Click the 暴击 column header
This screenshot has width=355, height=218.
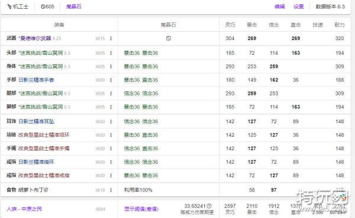point(252,25)
